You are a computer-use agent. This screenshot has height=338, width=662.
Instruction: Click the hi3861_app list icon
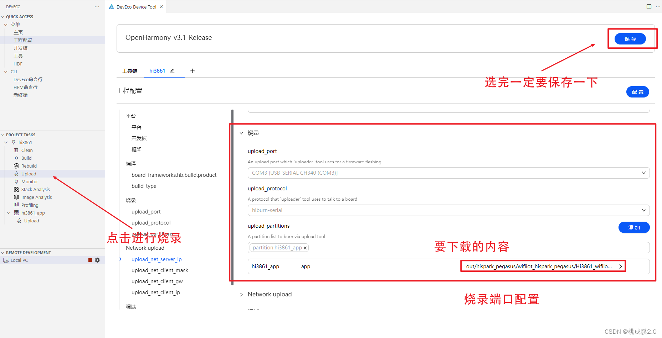(16, 213)
